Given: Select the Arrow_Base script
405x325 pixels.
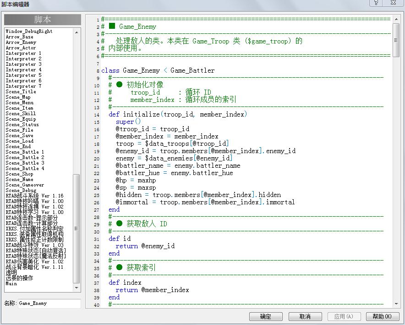Looking at the screenshot, I should pyautogui.click(x=19, y=37).
